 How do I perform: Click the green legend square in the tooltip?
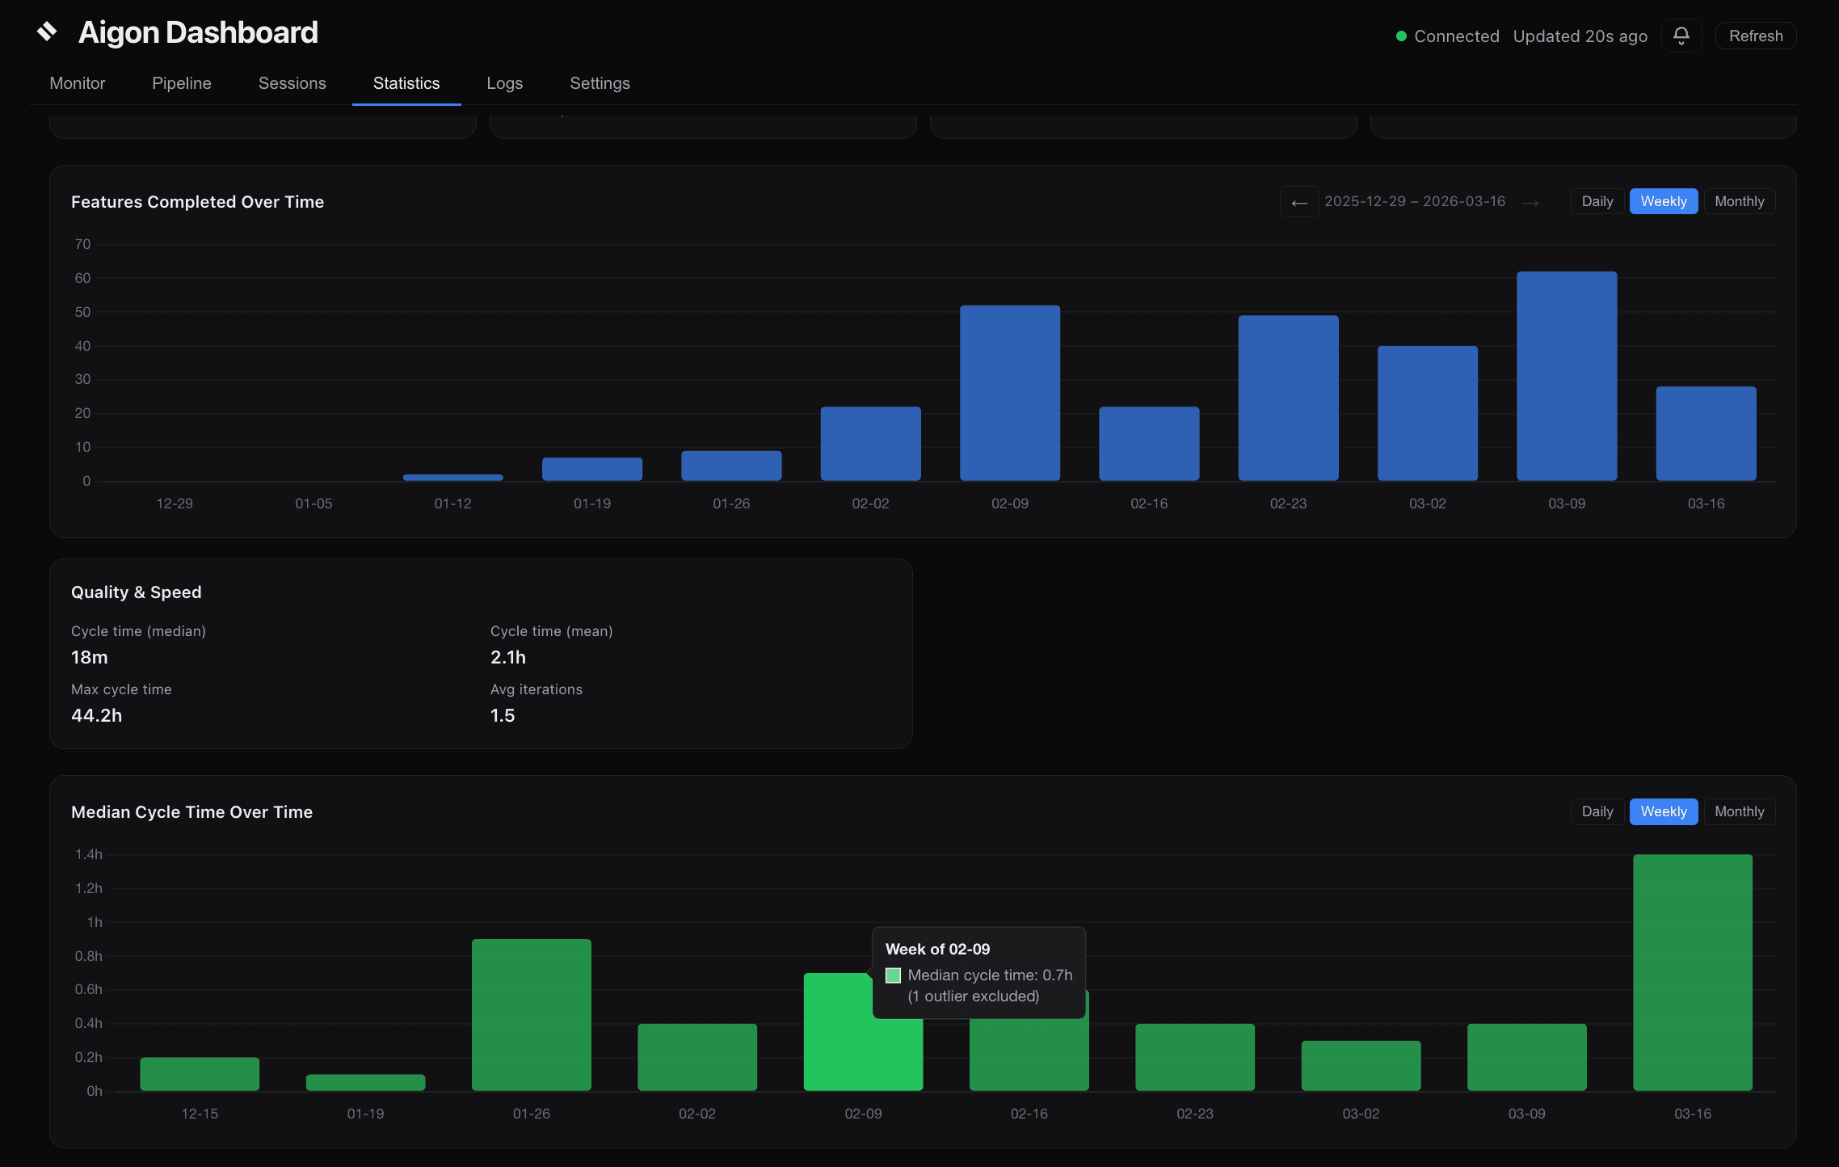[893, 975]
